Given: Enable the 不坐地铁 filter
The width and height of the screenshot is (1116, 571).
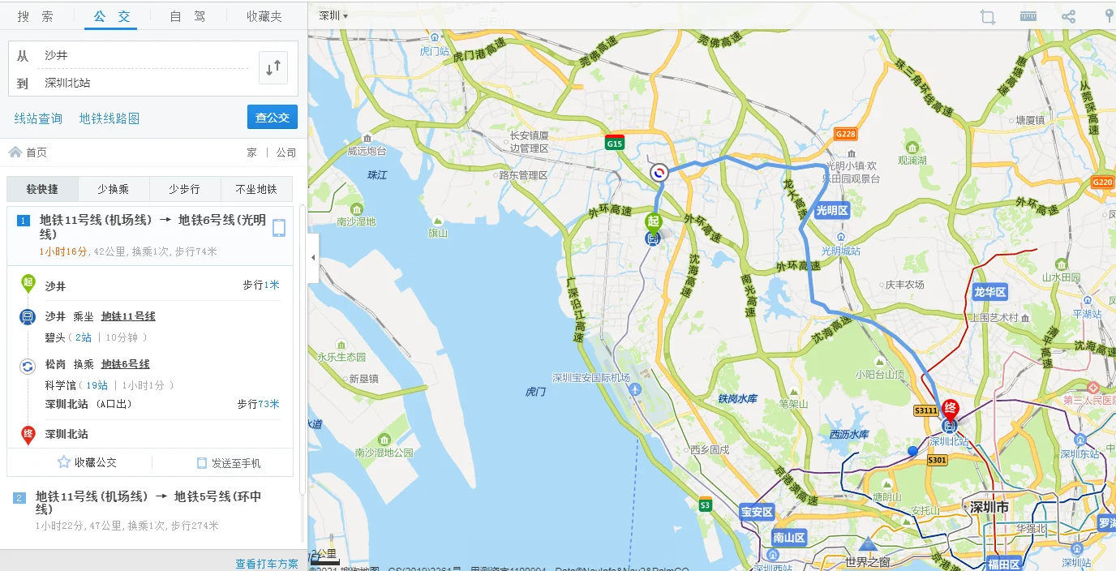Looking at the screenshot, I should (x=256, y=188).
